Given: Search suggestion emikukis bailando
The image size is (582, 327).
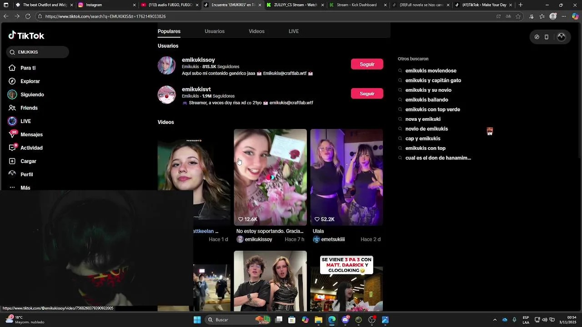Looking at the screenshot, I should pyautogui.click(x=426, y=100).
